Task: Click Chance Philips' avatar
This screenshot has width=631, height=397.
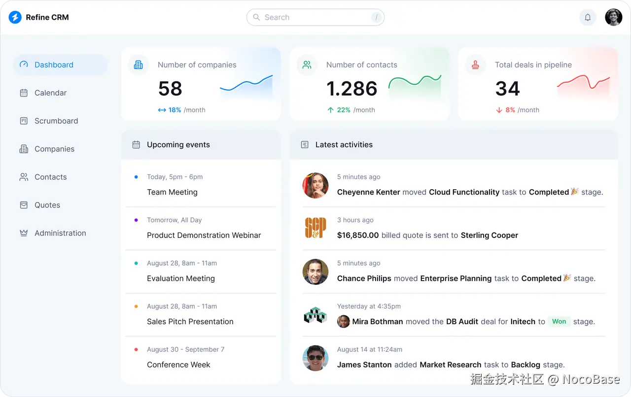Action: (x=315, y=272)
